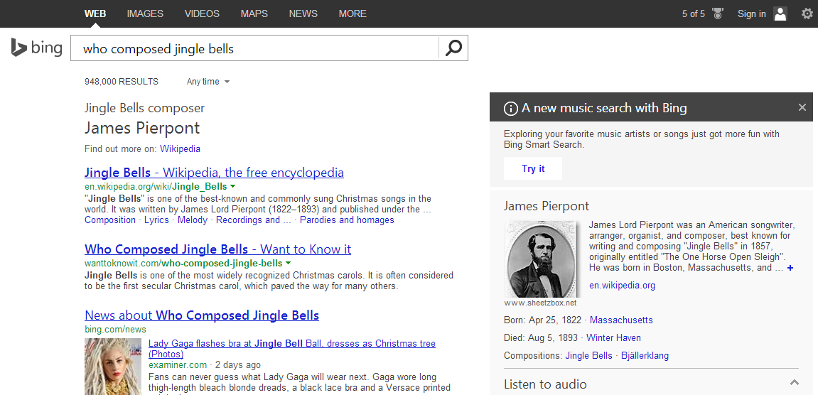Open the Bjällerklang composition link
Viewport: 818px width, 395px height.
pos(645,355)
